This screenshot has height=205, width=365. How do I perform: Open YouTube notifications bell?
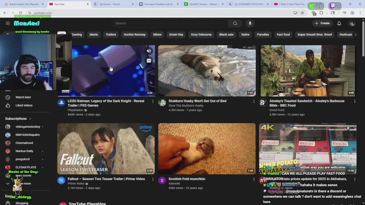point(339,23)
